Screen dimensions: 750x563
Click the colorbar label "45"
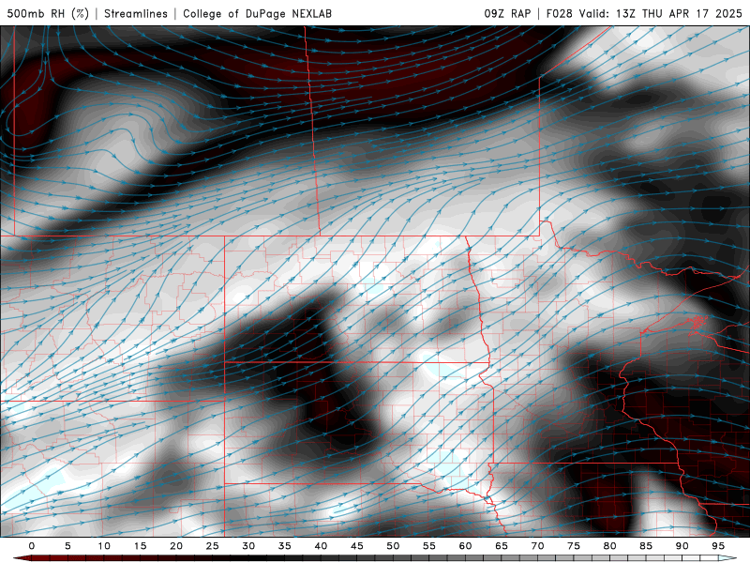[x=357, y=546]
